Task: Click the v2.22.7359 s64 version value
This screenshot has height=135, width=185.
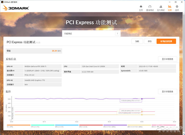Action: pos(87,71)
